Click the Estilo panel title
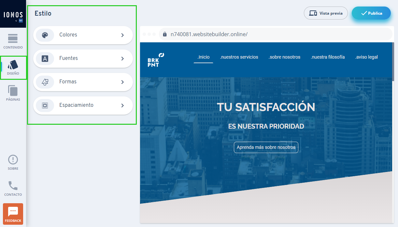Screen dimensions: 398x227 43,14
